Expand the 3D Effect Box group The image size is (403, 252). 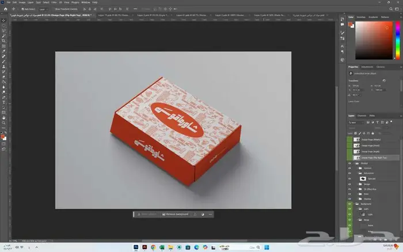click(358, 189)
